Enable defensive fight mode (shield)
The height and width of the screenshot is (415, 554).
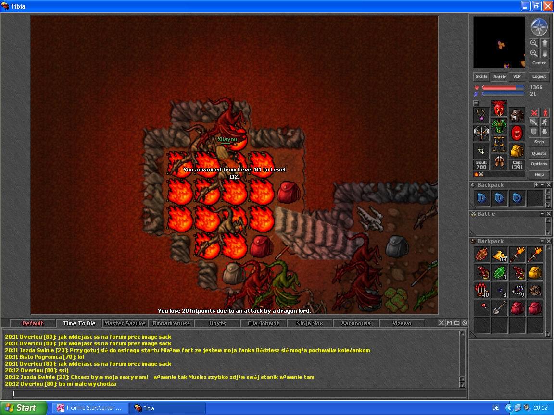click(x=534, y=132)
